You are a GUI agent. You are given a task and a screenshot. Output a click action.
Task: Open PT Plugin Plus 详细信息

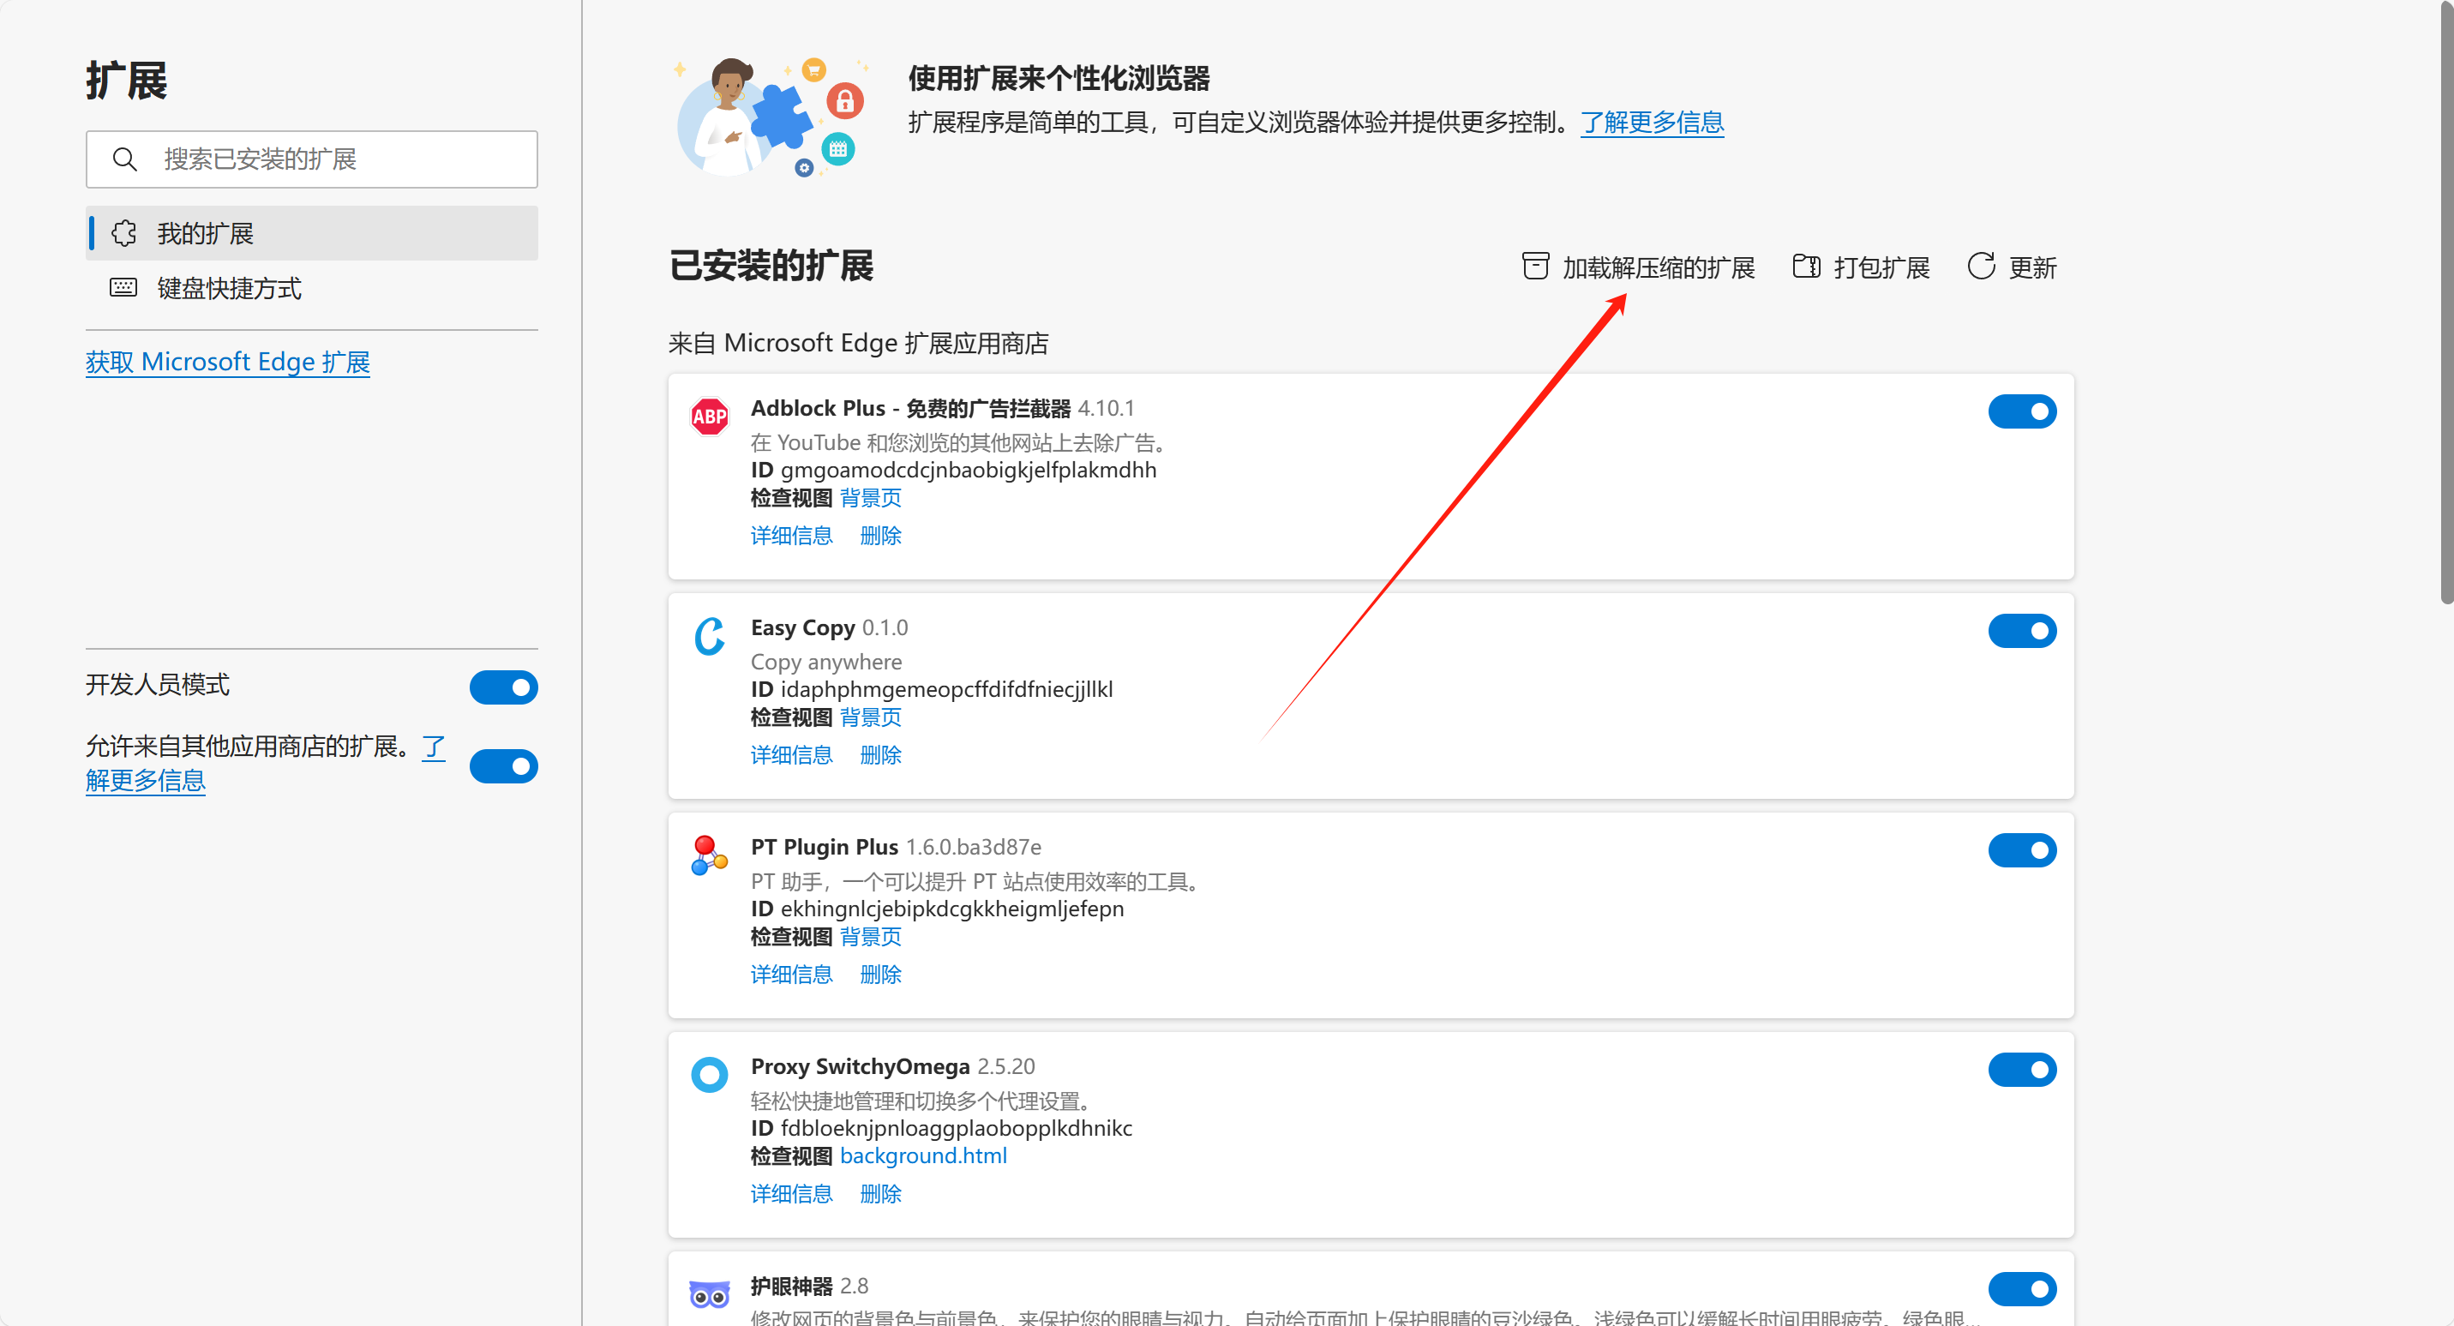click(792, 975)
